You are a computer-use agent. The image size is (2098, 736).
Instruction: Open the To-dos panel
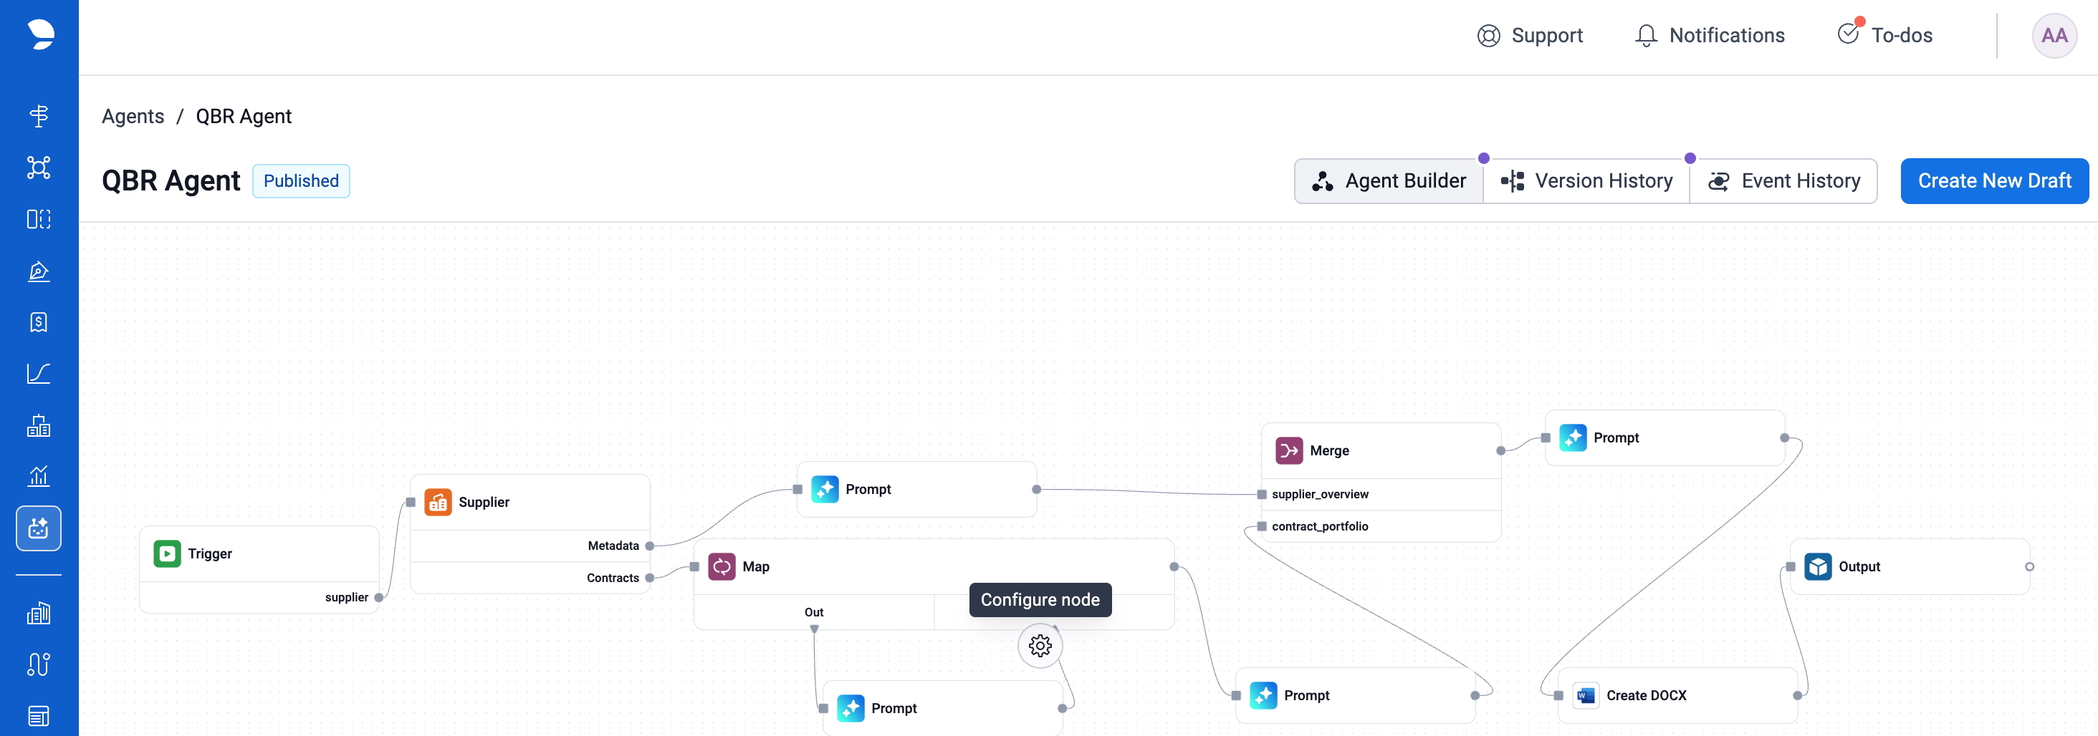click(1884, 35)
